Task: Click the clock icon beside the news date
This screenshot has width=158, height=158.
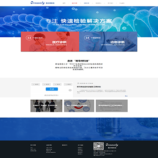Action: pyautogui.click(x=78, y=83)
